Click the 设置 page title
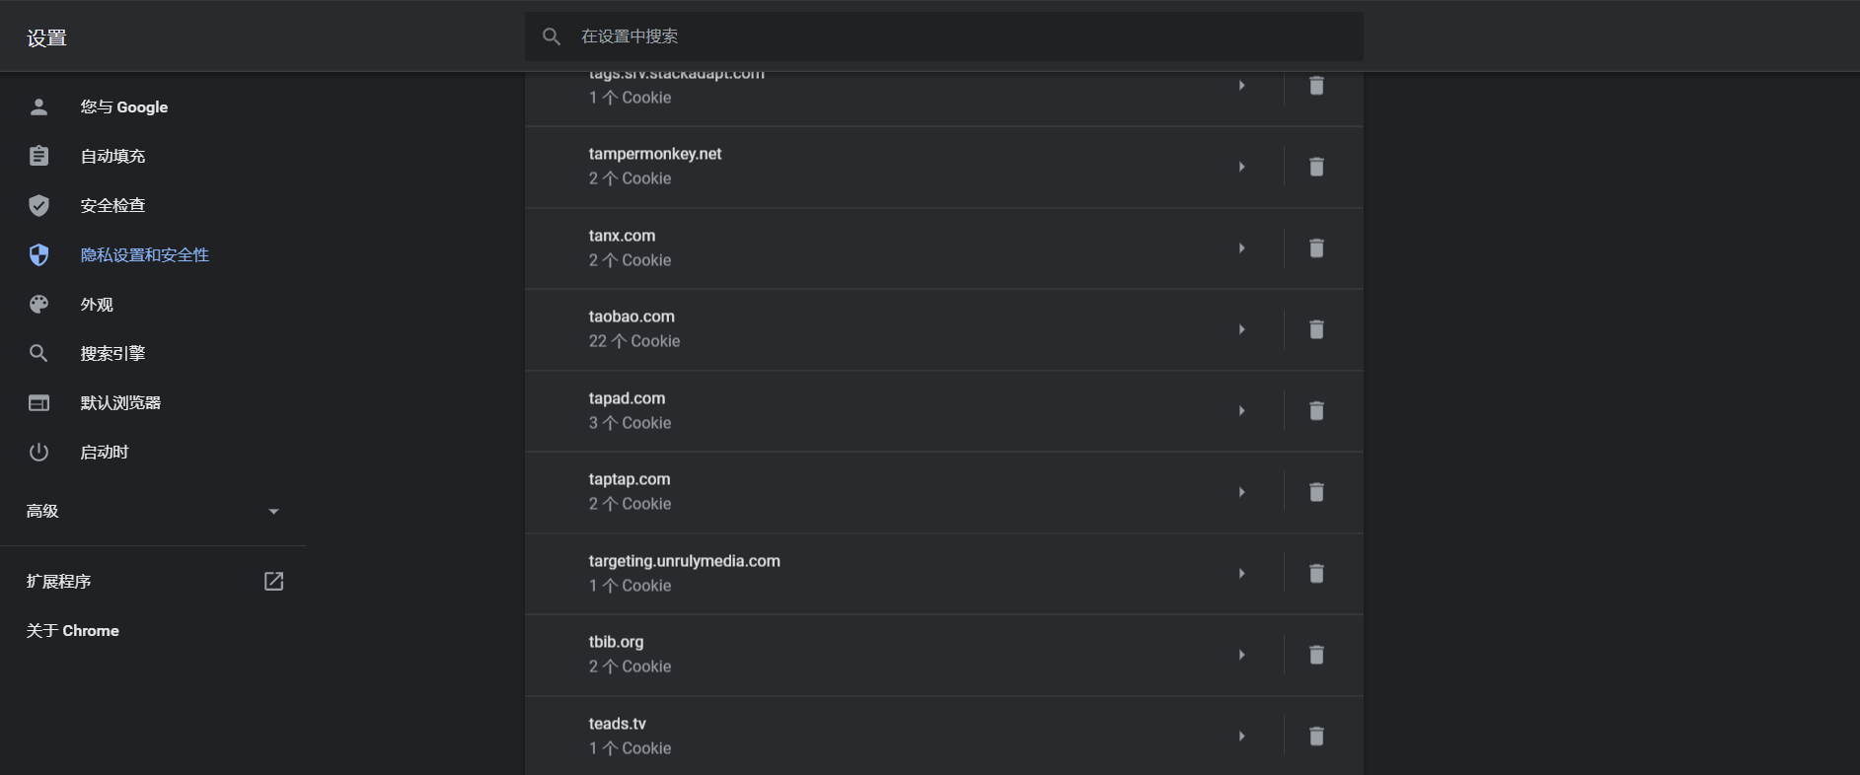Screen dimensions: 1860x775 (46, 37)
